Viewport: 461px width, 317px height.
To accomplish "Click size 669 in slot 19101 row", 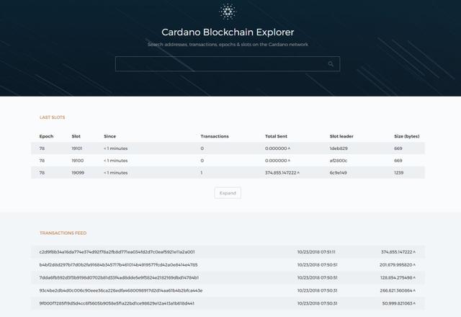I will 398,148.
